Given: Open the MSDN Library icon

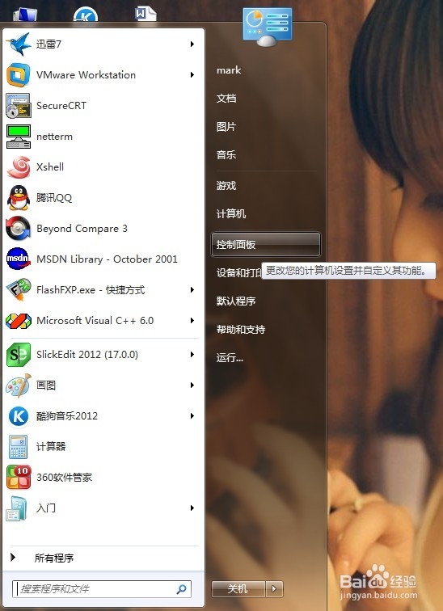Looking at the screenshot, I should click(x=19, y=259).
